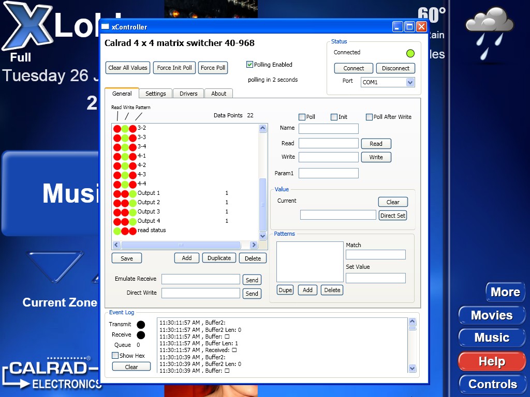Open Controls in the xLobby menu

point(493,384)
